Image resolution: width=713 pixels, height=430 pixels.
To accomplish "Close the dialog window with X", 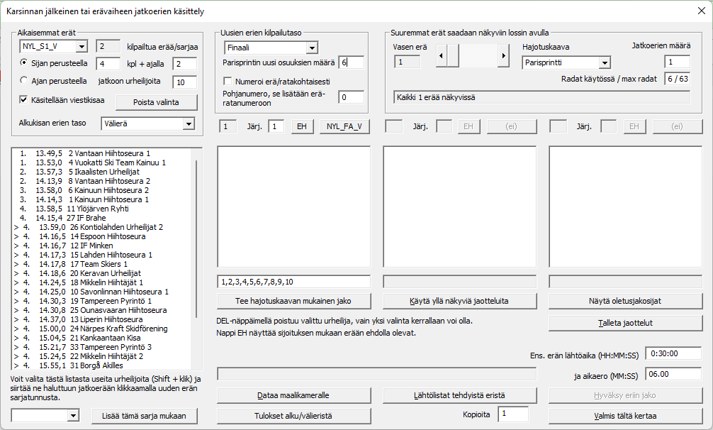I will point(700,11).
